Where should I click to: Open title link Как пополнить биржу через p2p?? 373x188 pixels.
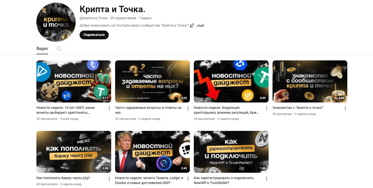click(x=63, y=178)
